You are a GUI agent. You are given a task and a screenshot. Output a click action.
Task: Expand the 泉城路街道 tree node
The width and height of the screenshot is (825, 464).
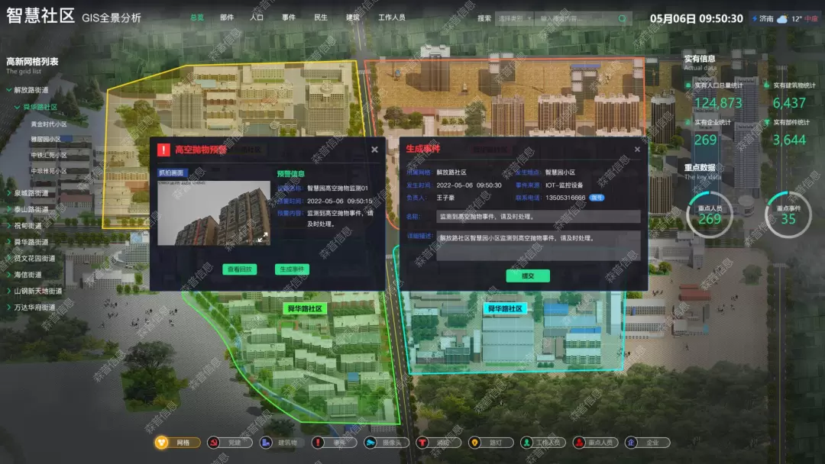pos(9,193)
